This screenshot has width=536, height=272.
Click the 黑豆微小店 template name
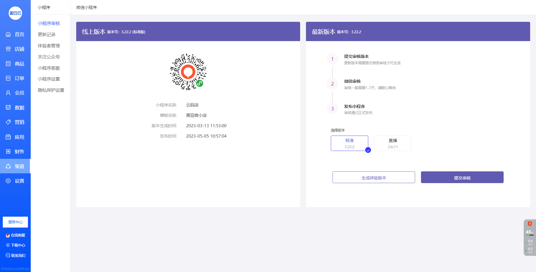(x=197, y=115)
